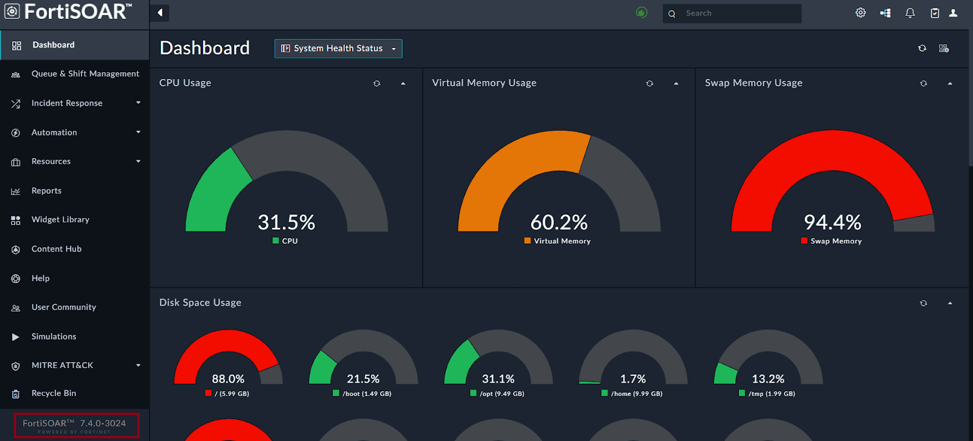Expand the Automation menu

click(x=139, y=132)
